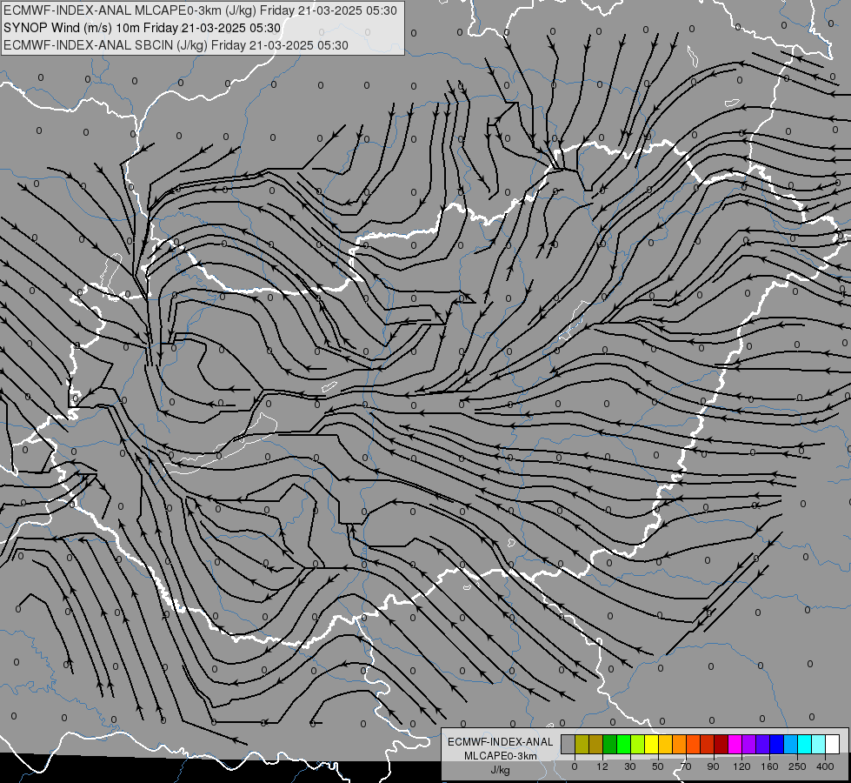Select the pure yellow legend swatch
The height and width of the screenshot is (783, 851).
coord(651,744)
